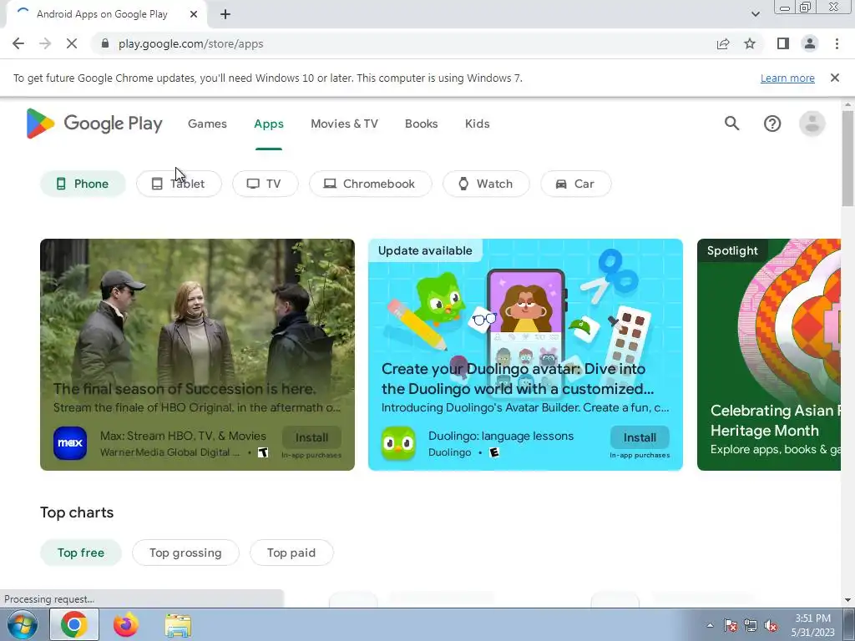Open the Asian Heritage Month spotlight card
855x641 pixels.
(769, 354)
